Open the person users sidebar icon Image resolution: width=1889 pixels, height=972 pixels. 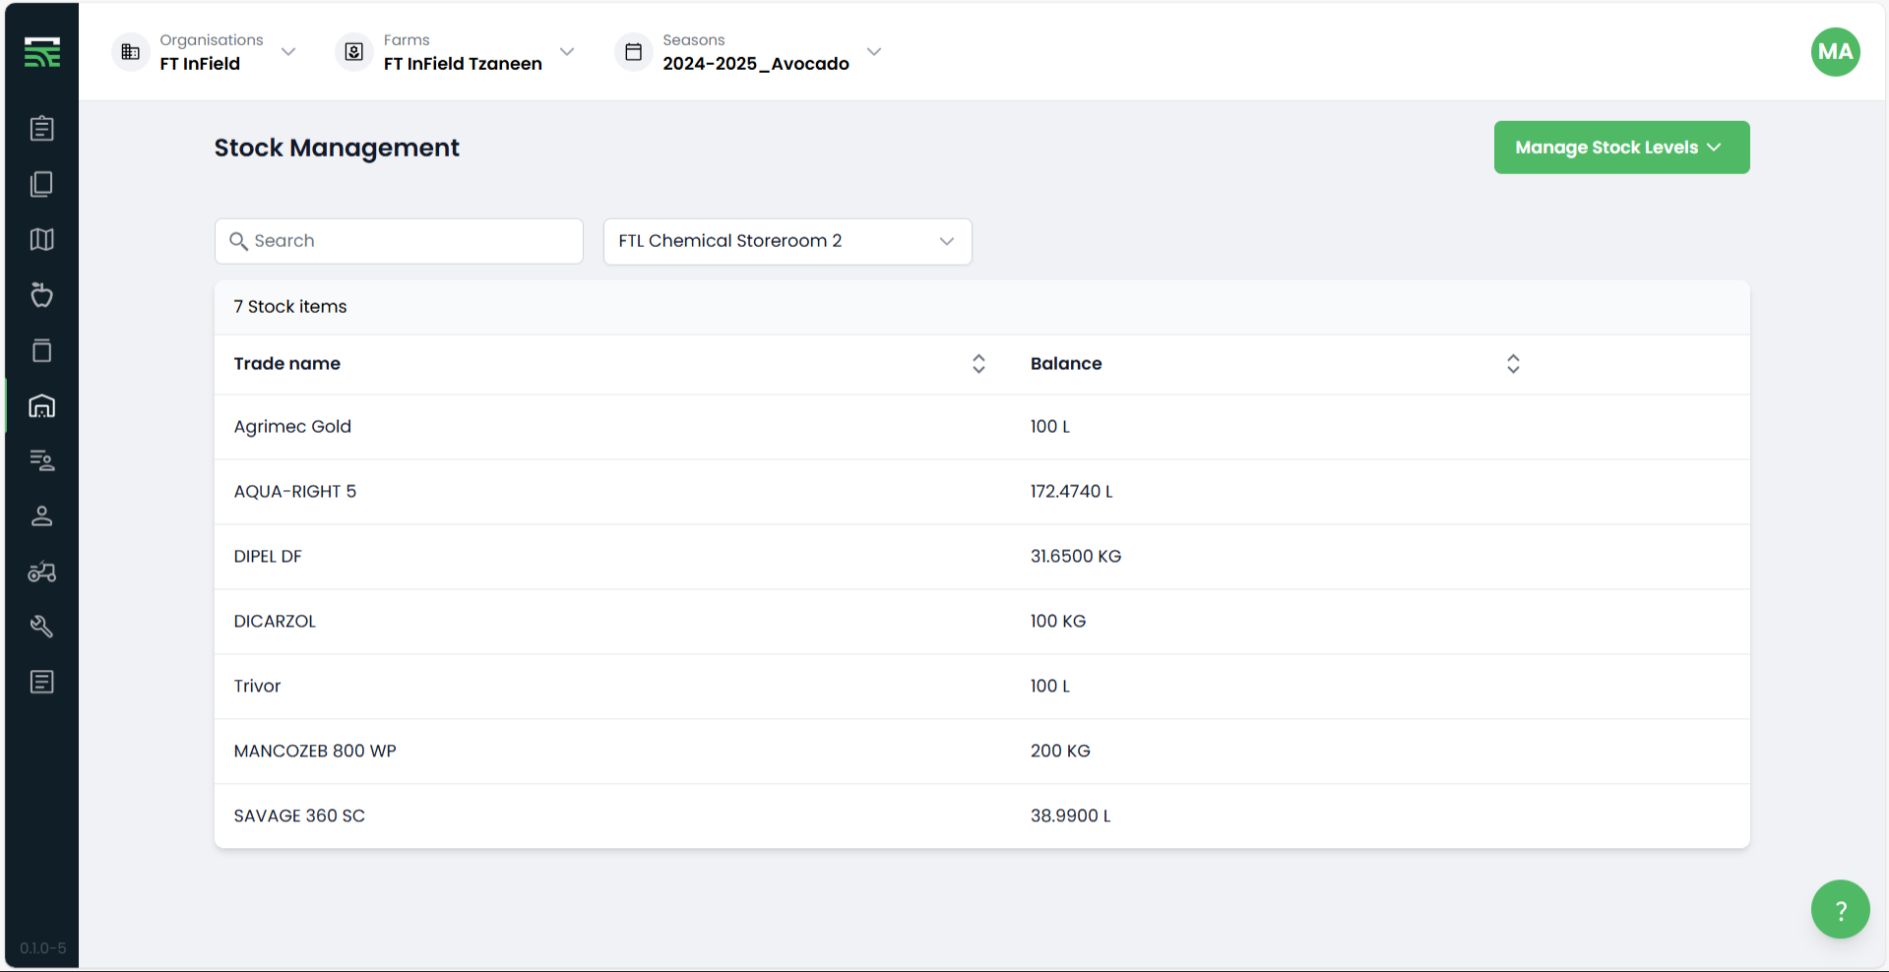point(42,516)
